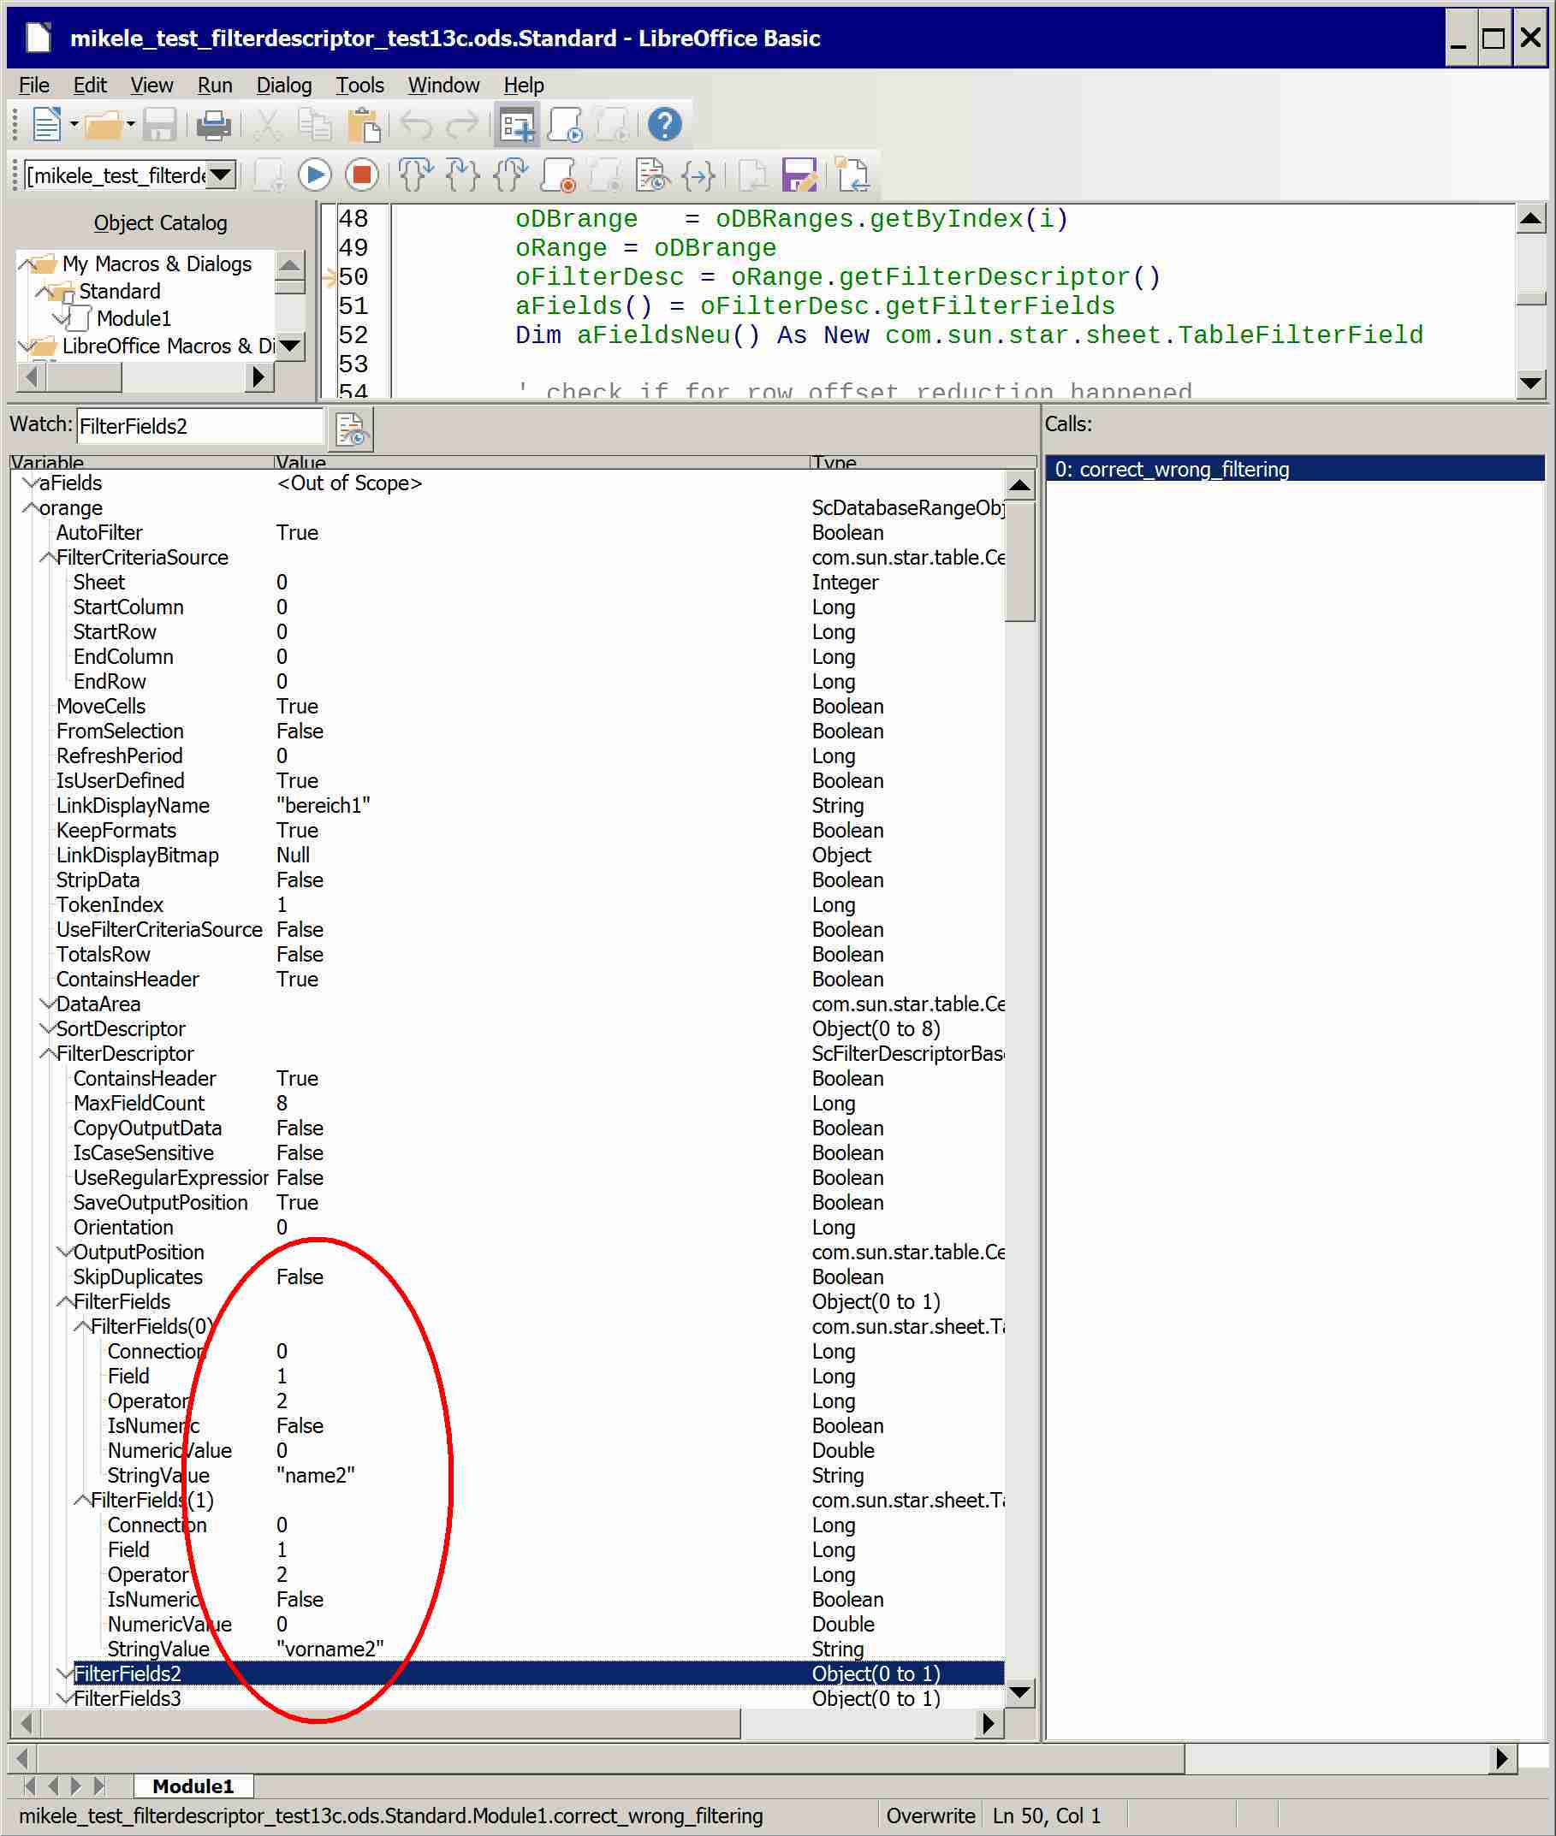This screenshot has width=1556, height=1836.
Task: Run the macro with the blue play button
Action: point(314,175)
